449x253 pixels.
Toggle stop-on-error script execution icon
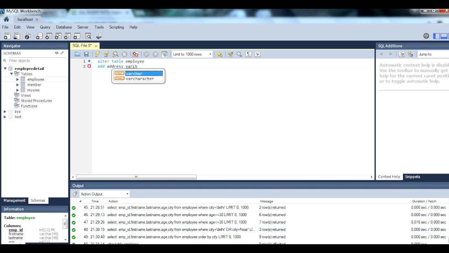(135, 54)
